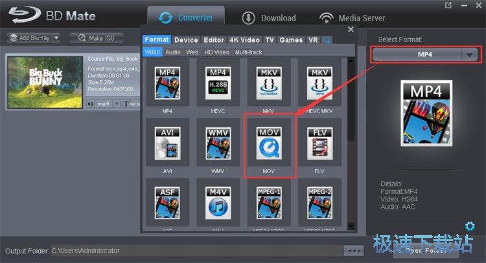Click the Output Folder path field
The image size is (486, 263).
pos(196,251)
